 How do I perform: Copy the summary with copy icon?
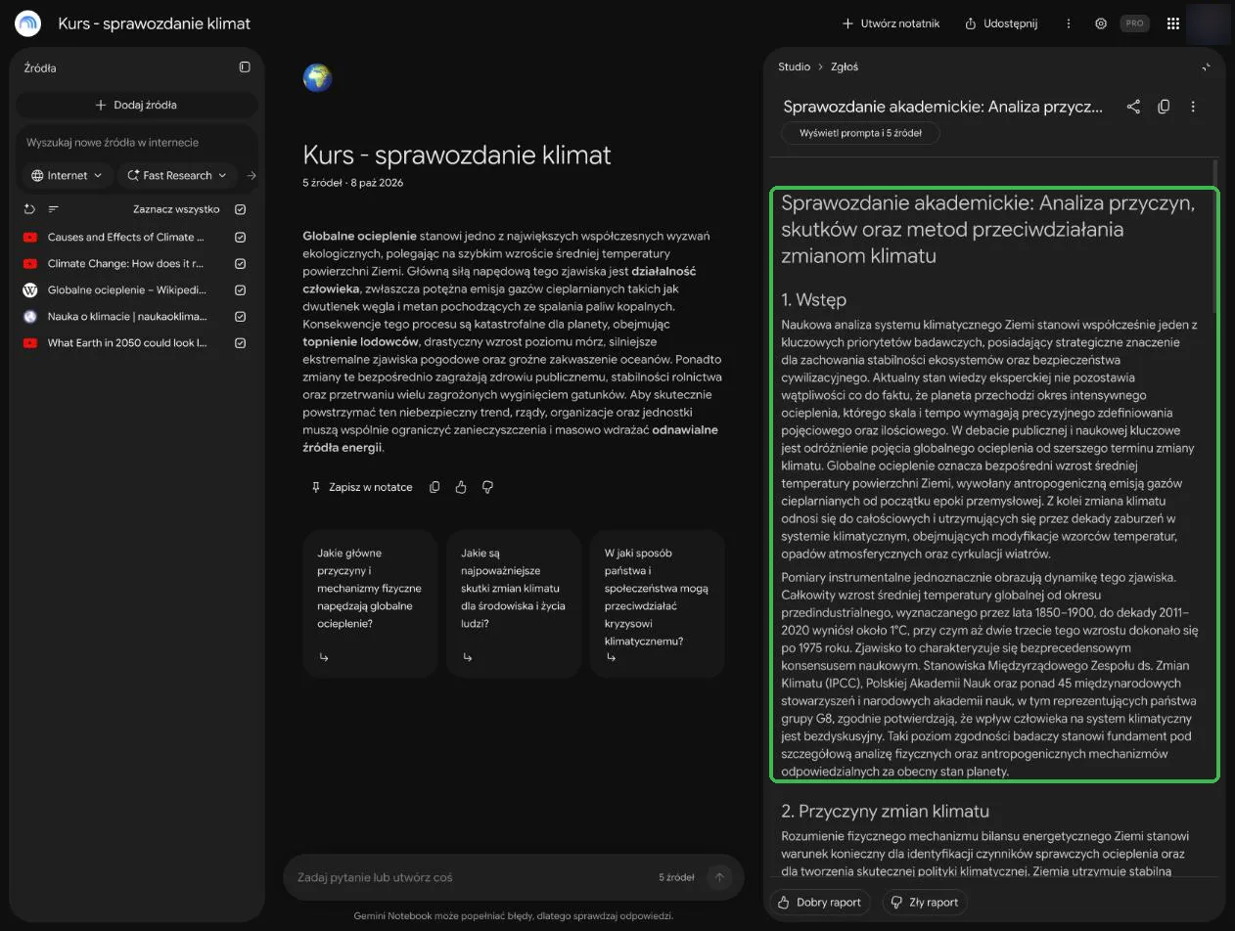pyautogui.click(x=435, y=487)
